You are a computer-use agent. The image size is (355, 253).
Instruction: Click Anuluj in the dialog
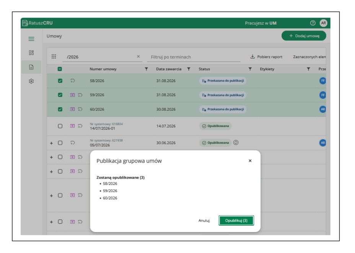point(204,221)
